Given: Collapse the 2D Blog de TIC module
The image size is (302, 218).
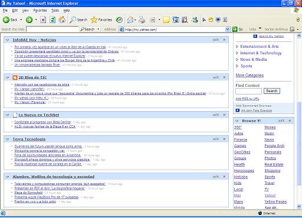Looking at the screenshot, I should pos(8,77).
